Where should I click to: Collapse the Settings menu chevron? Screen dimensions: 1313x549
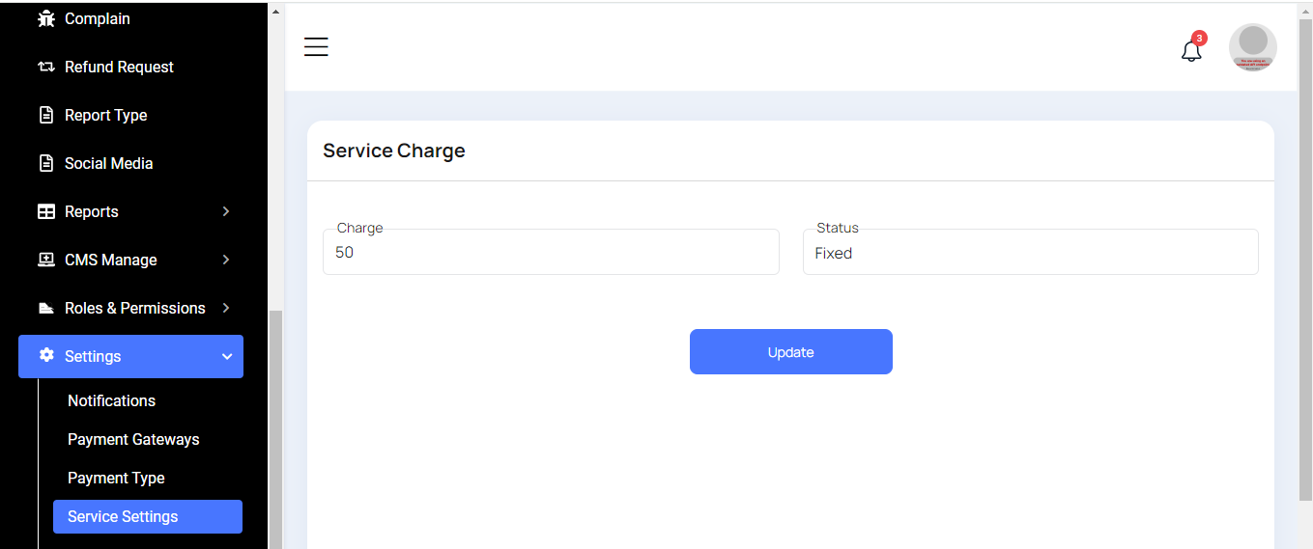227,356
